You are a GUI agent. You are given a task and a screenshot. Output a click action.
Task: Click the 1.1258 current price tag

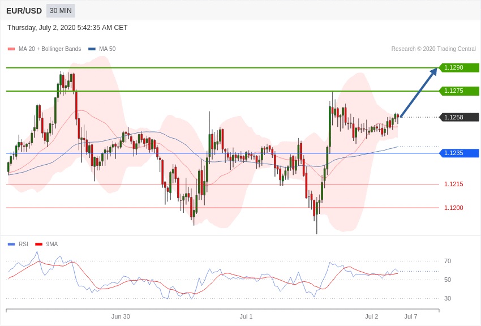coord(459,117)
